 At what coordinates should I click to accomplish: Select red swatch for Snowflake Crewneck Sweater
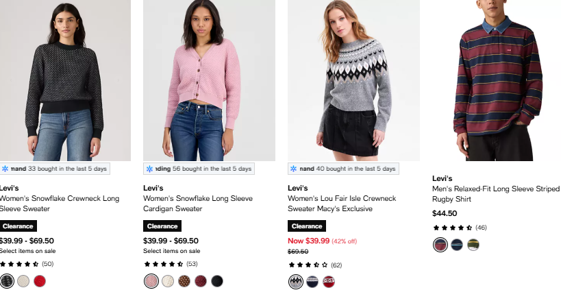coord(40,281)
